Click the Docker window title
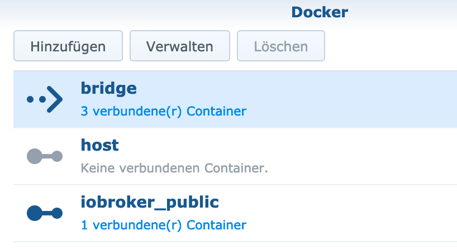Screen dimensions: 457x250 point(320,12)
